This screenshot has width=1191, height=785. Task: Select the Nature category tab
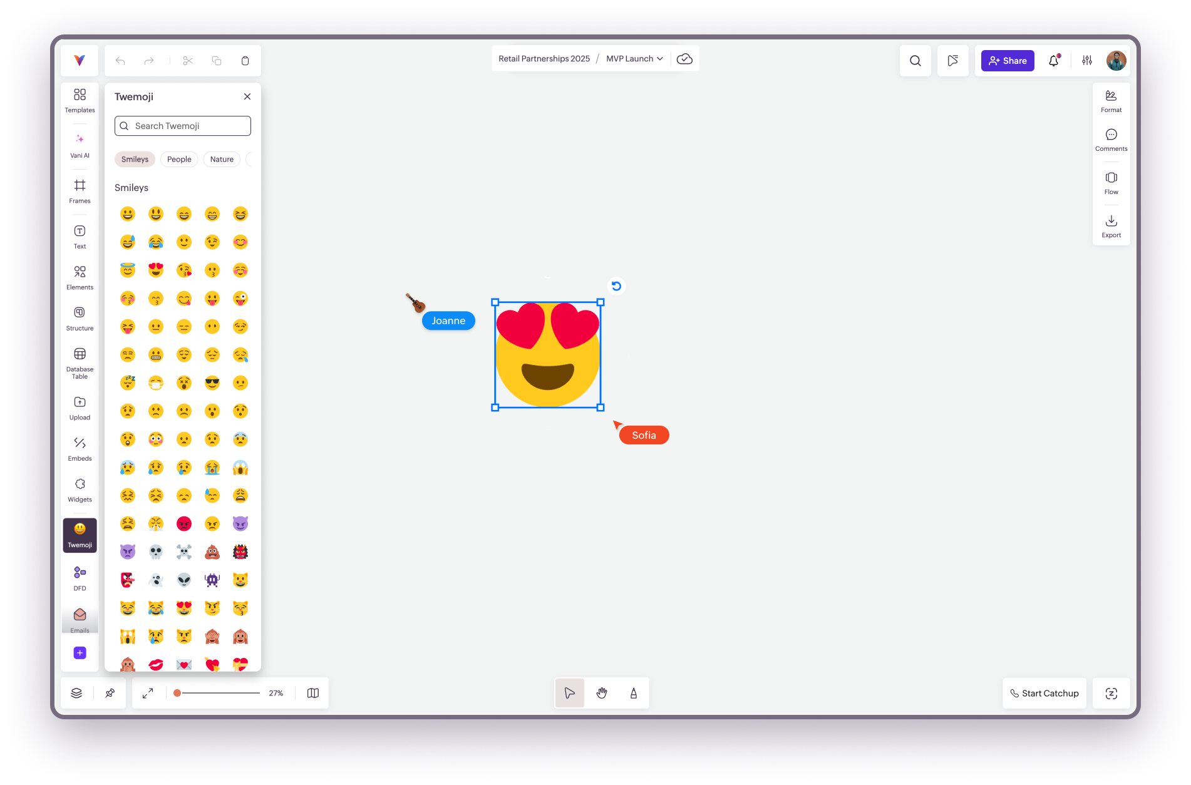[222, 160]
